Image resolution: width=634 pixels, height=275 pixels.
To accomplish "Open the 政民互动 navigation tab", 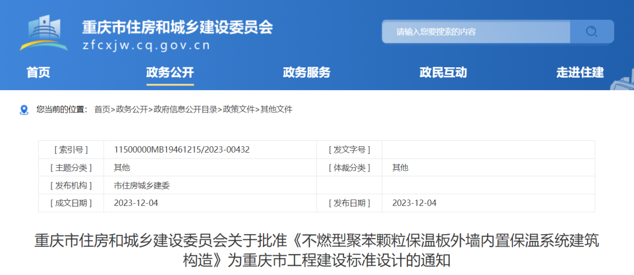I will tap(443, 73).
